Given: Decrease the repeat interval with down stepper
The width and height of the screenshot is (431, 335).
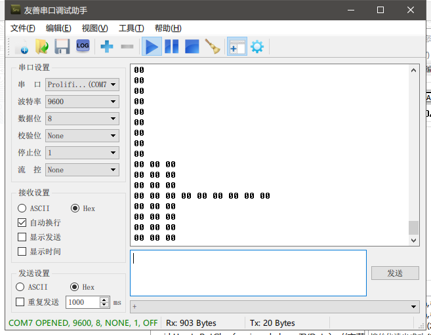Looking at the screenshot, I should (104, 305).
